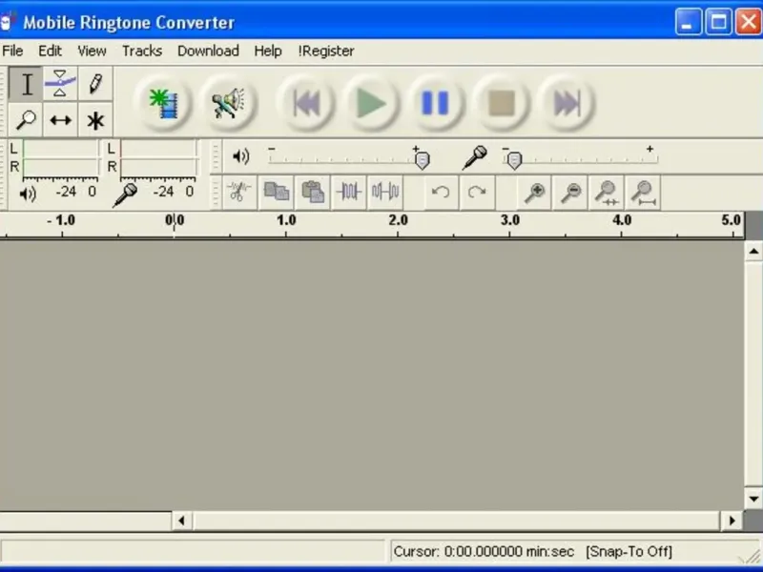
Task: Open the Edit menu
Action: pos(51,51)
